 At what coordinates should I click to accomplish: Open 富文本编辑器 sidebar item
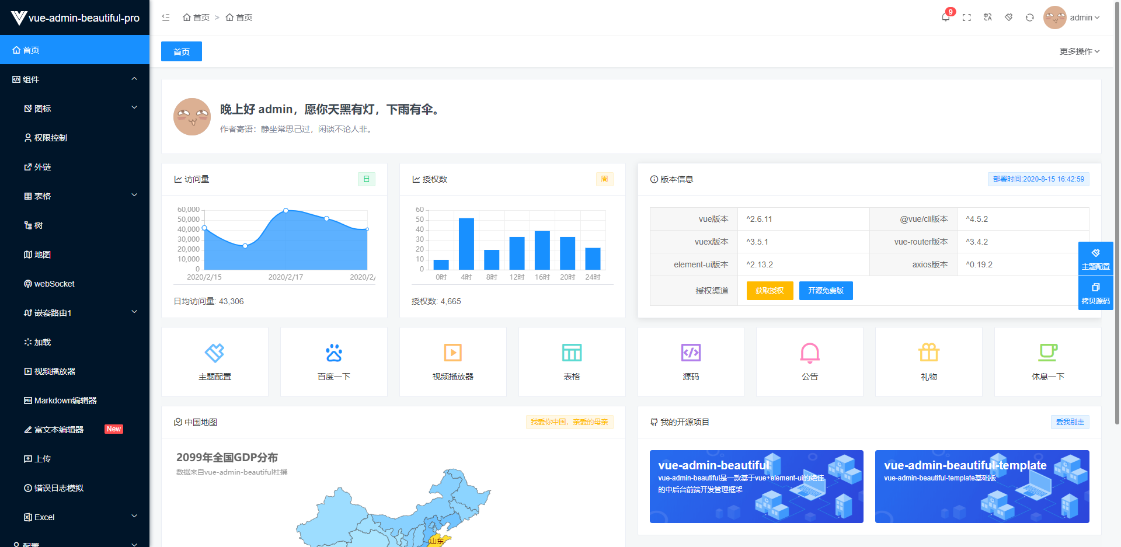[75, 429]
